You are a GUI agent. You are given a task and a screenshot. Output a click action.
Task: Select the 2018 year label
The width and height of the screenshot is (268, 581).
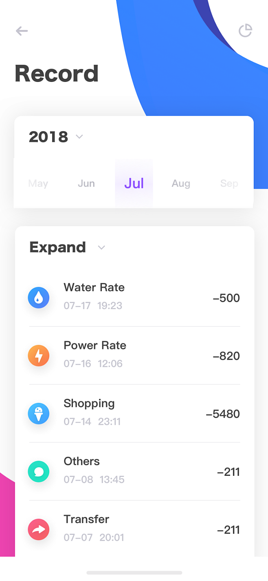(x=48, y=137)
